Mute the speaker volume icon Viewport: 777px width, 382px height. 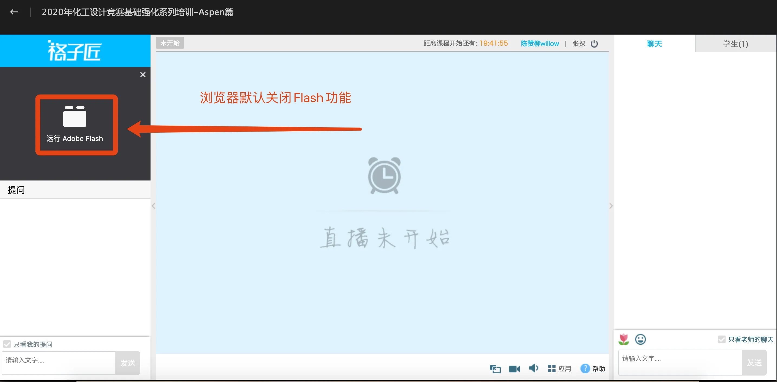tap(533, 368)
